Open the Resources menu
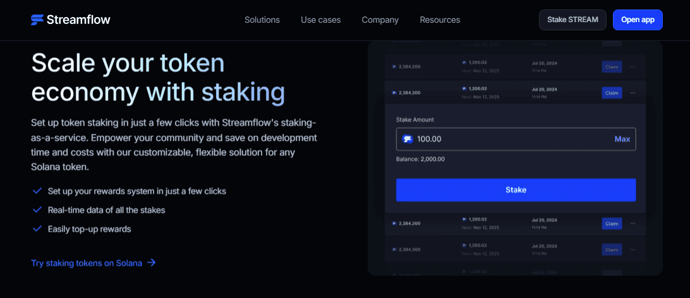 click(x=440, y=20)
